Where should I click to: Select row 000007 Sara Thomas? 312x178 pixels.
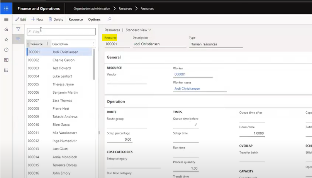59,101
